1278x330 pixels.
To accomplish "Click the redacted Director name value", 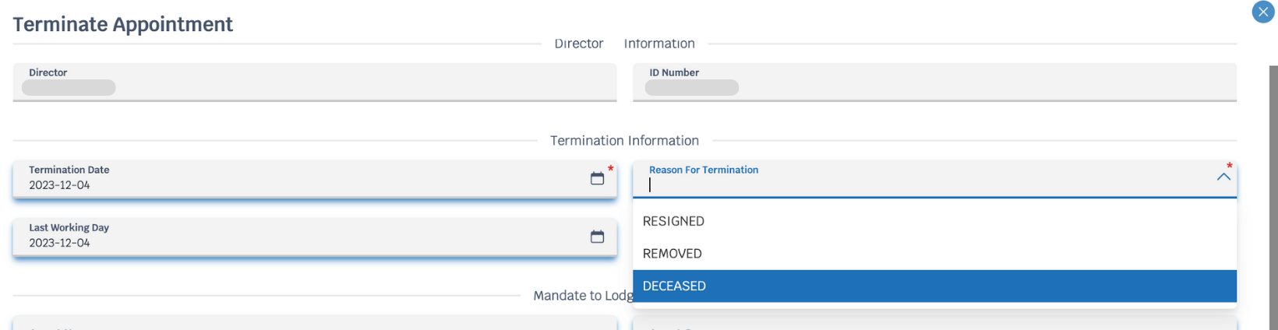I will [69, 88].
